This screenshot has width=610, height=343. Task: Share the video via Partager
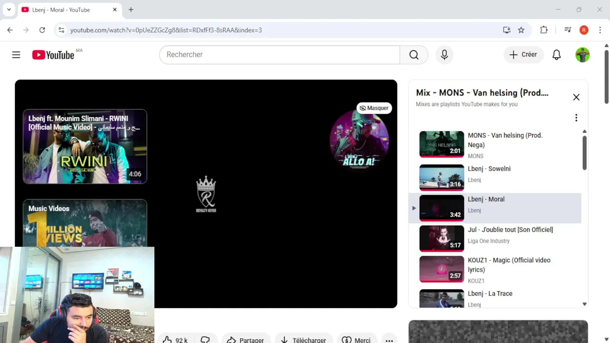click(246, 339)
